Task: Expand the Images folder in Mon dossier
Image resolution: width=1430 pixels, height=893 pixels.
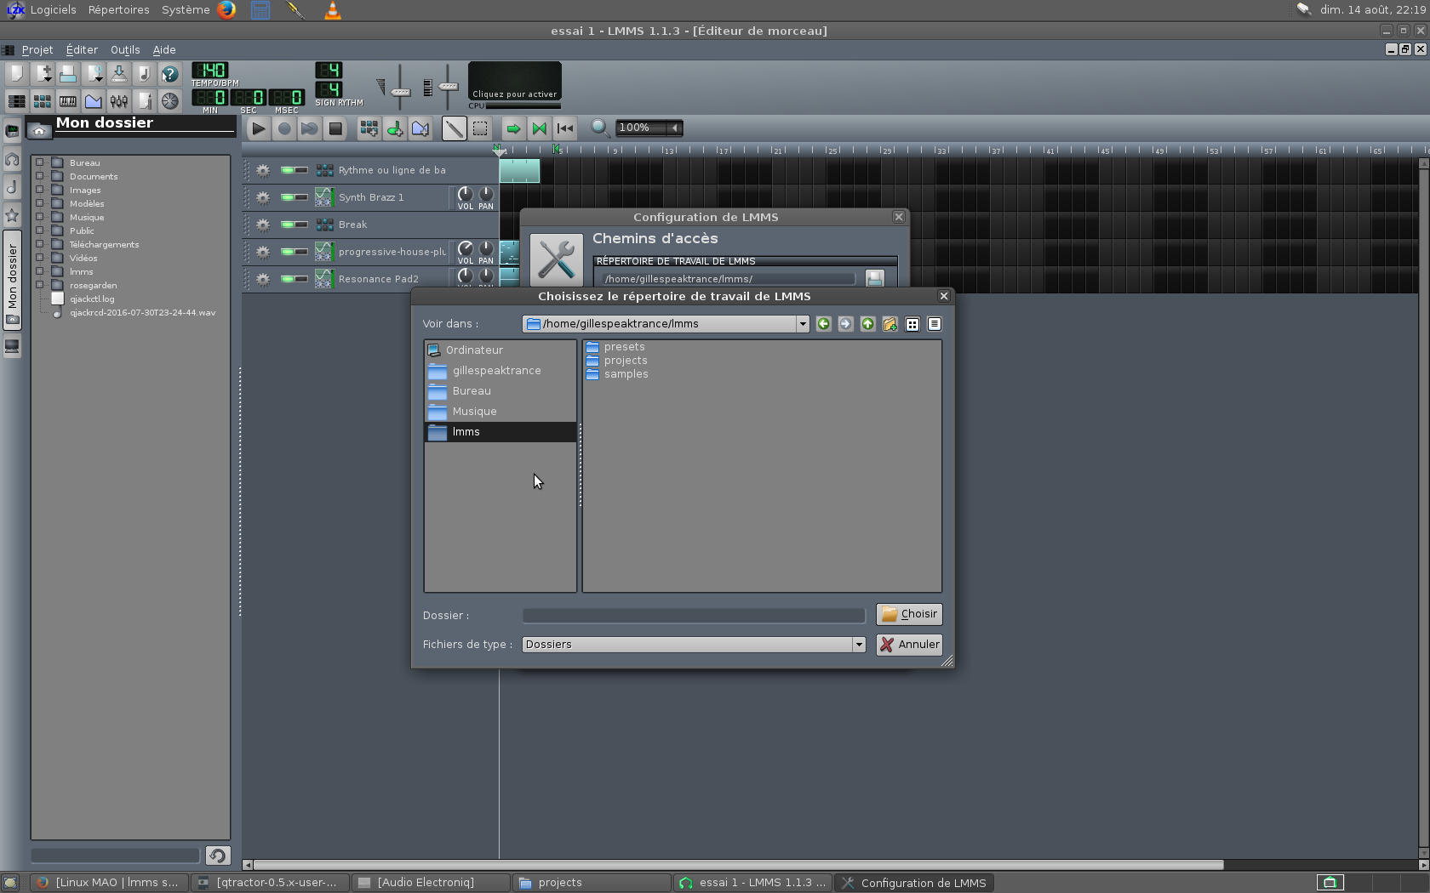Action: coord(39,190)
